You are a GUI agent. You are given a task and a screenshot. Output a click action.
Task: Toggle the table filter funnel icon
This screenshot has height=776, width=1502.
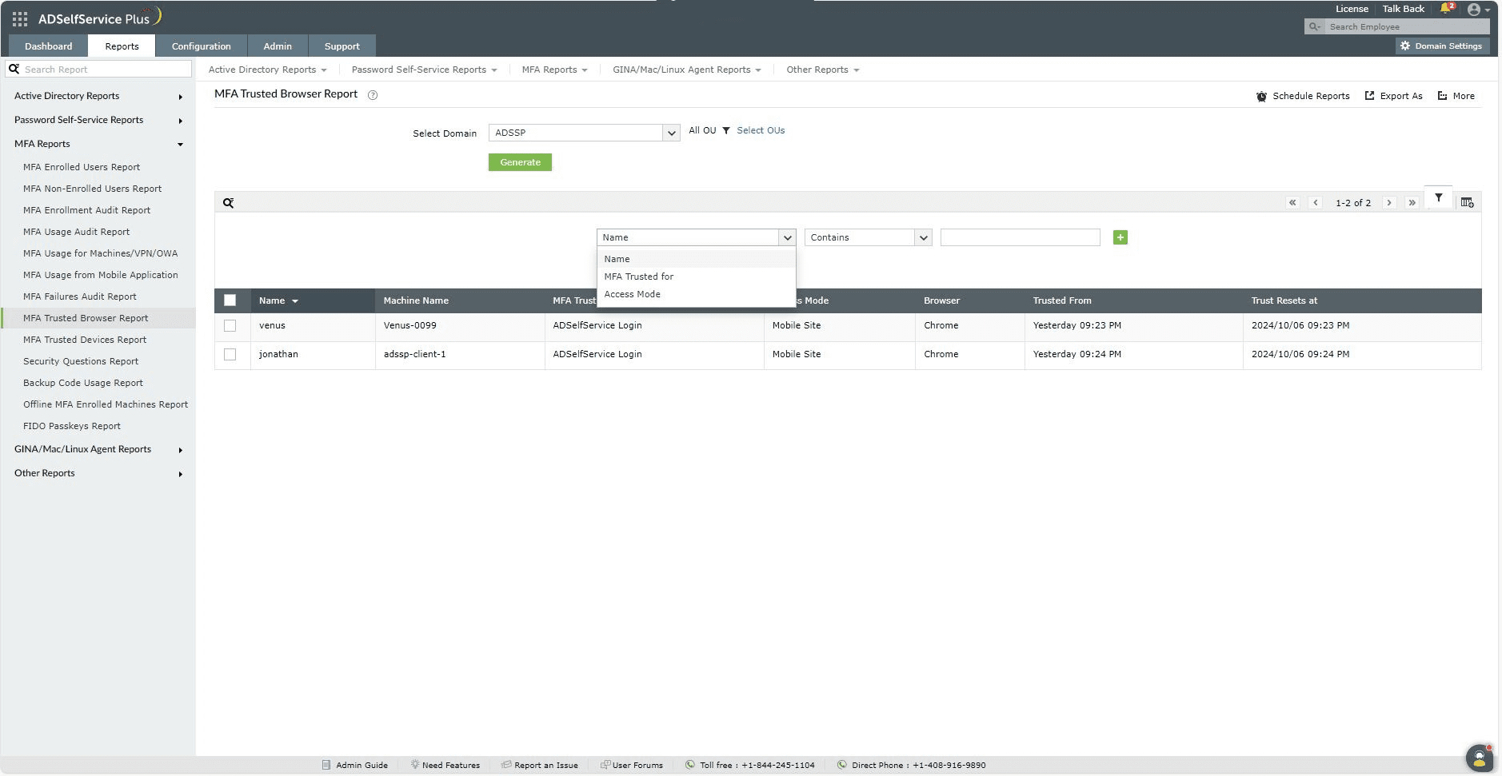1438,198
